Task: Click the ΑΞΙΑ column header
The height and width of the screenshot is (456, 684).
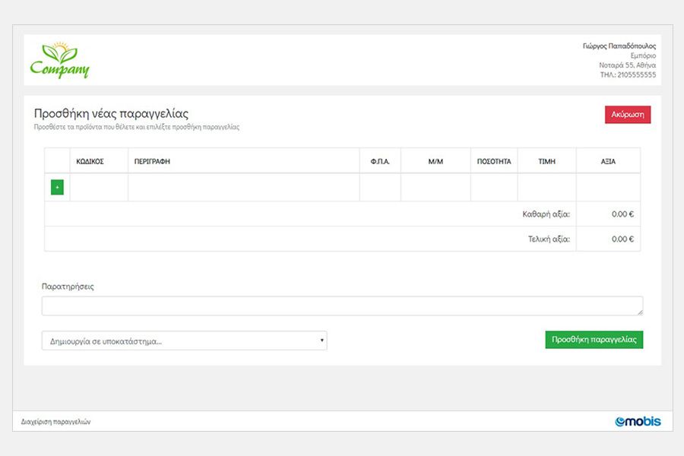Action: [x=608, y=162]
